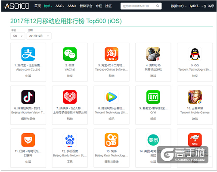
Task: Open the date 2017年12月 dropdown
Action: 39,36
